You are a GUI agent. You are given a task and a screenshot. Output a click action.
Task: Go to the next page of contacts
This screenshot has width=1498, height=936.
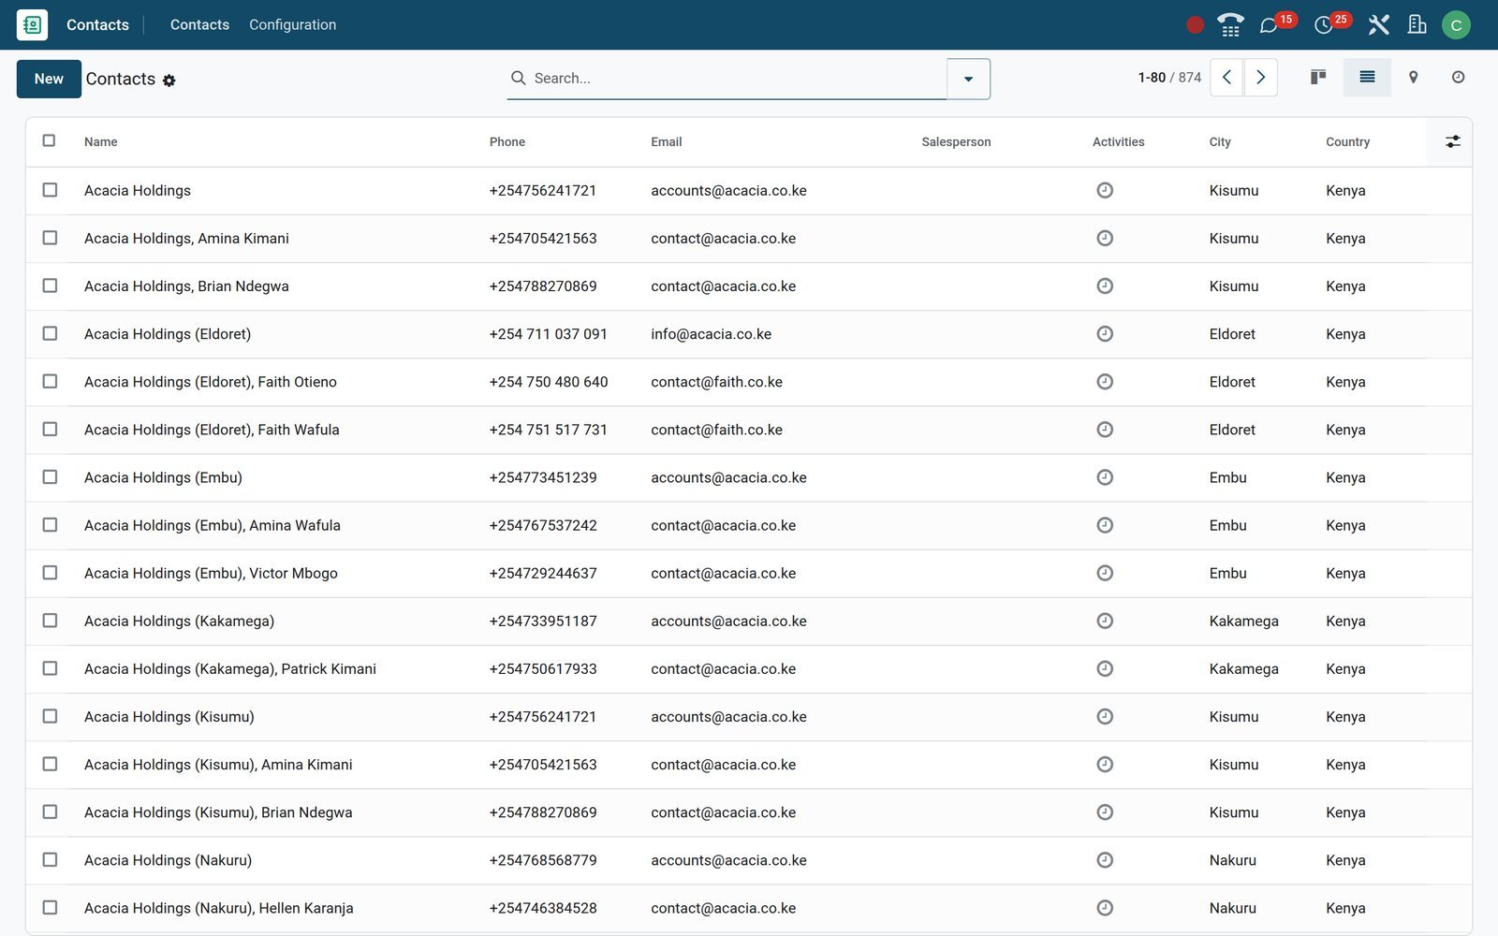click(x=1260, y=78)
